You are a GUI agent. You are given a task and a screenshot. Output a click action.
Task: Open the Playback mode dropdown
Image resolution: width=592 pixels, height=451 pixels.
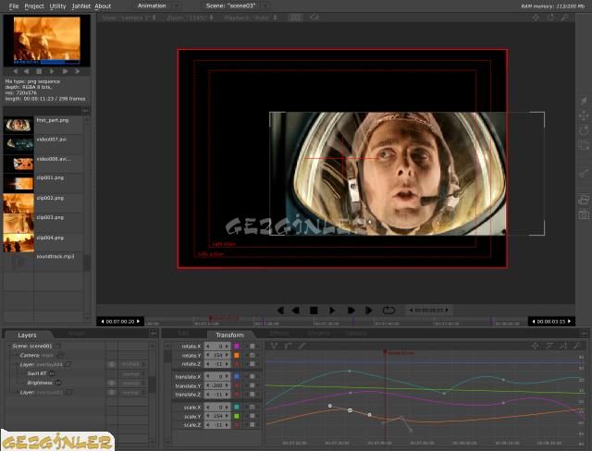tap(251, 18)
